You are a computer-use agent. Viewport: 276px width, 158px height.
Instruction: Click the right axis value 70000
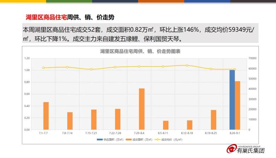(252, 58)
